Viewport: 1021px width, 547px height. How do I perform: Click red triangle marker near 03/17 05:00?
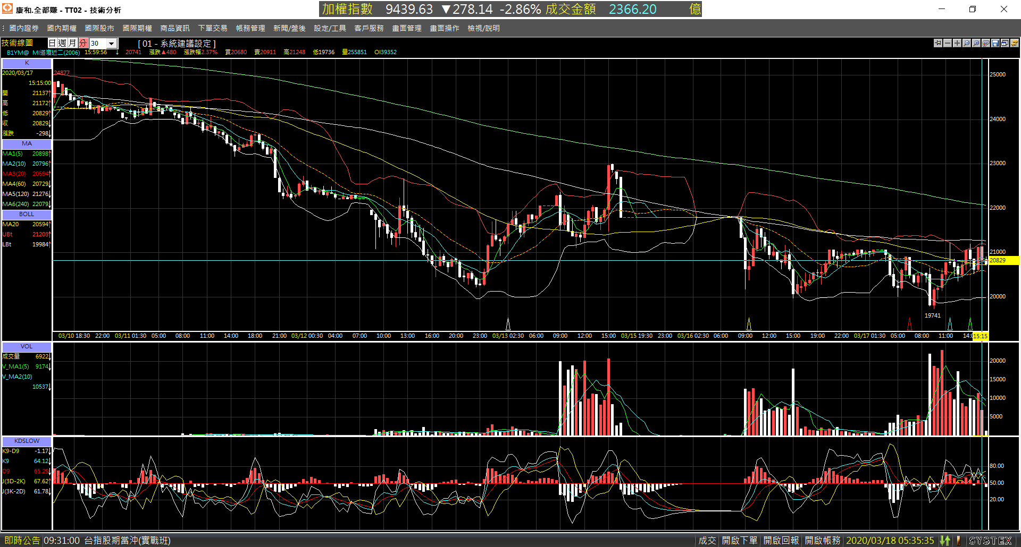point(909,324)
